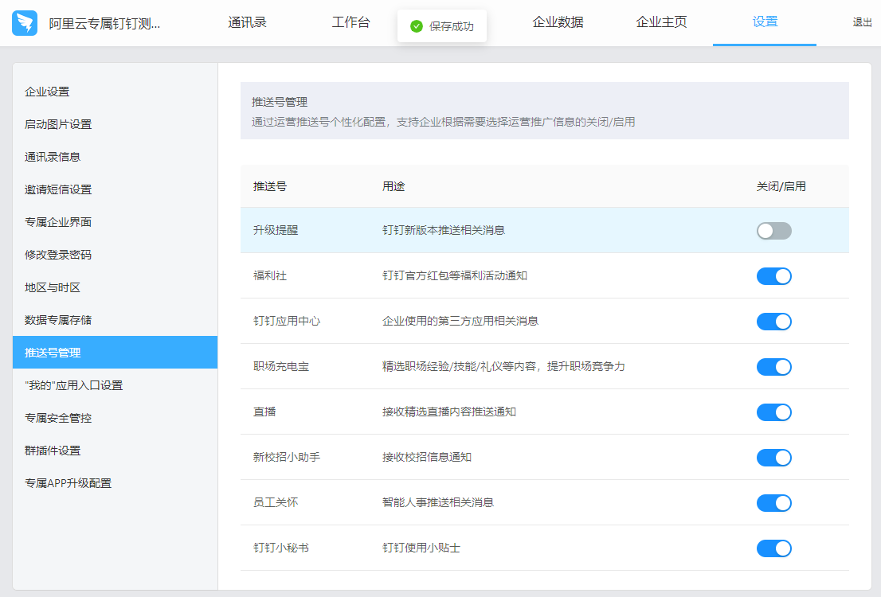Click the 钉钉应用中心 row name

coord(287,322)
